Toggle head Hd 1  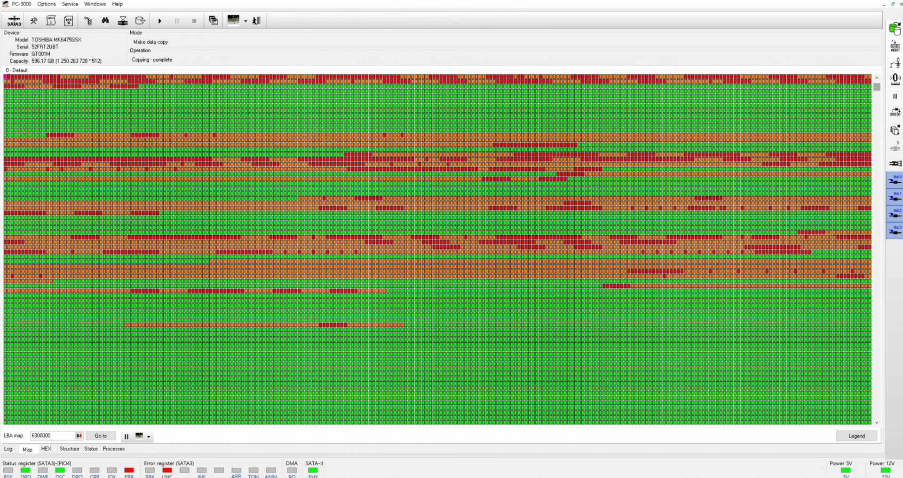point(895,197)
